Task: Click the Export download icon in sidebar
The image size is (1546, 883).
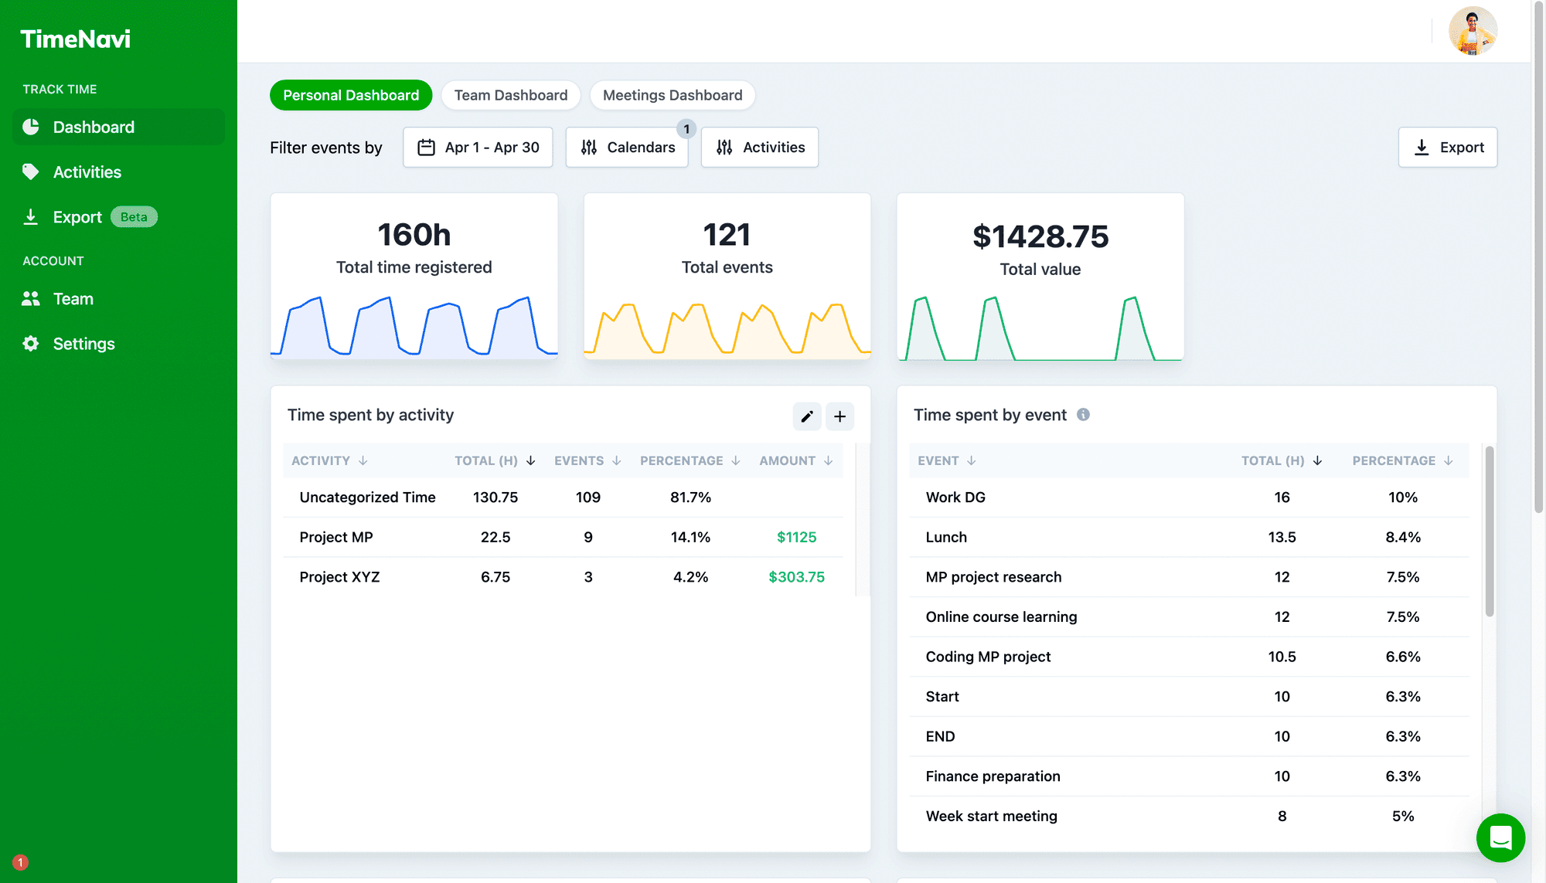Action: (31, 217)
